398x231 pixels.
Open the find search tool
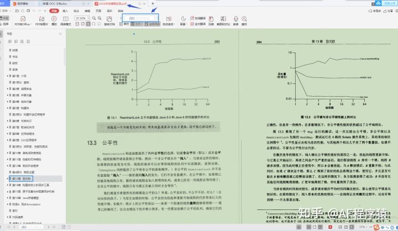pos(244,20)
